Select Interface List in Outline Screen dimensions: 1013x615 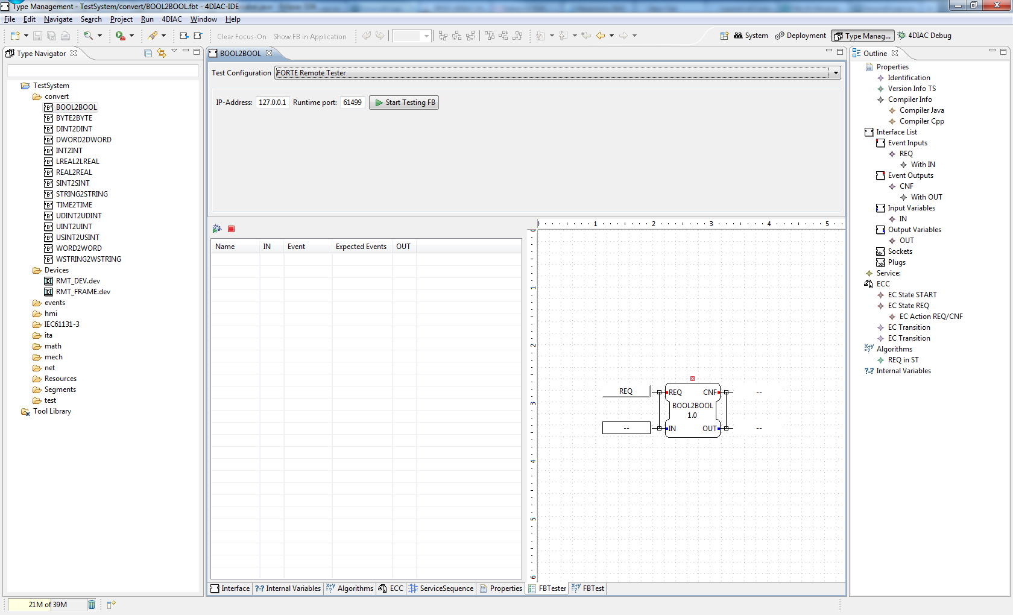tap(897, 132)
